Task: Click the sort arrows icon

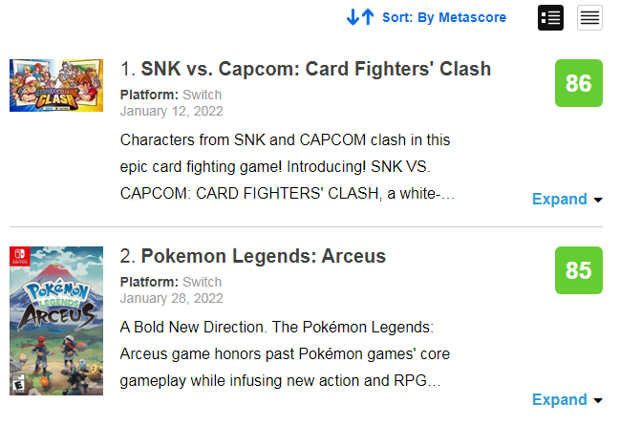Action: 360,17
